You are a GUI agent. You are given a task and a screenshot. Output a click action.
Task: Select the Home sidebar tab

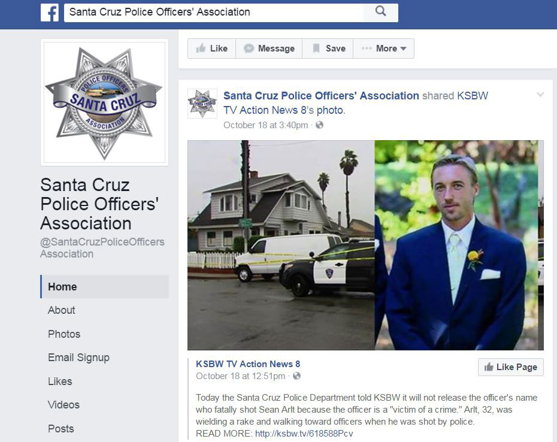pyautogui.click(x=104, y=286)
